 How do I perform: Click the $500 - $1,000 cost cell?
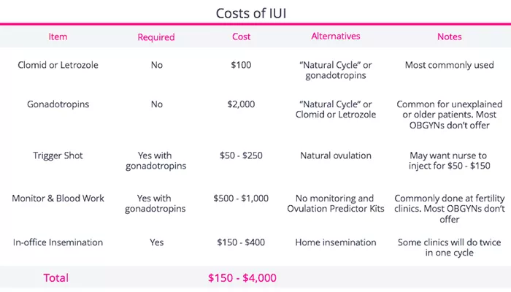241,199
